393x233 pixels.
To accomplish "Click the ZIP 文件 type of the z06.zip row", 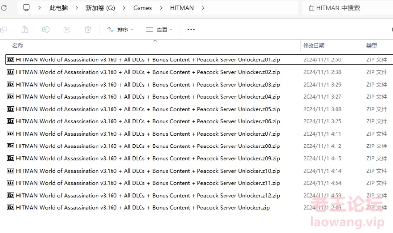I will 377,121.
